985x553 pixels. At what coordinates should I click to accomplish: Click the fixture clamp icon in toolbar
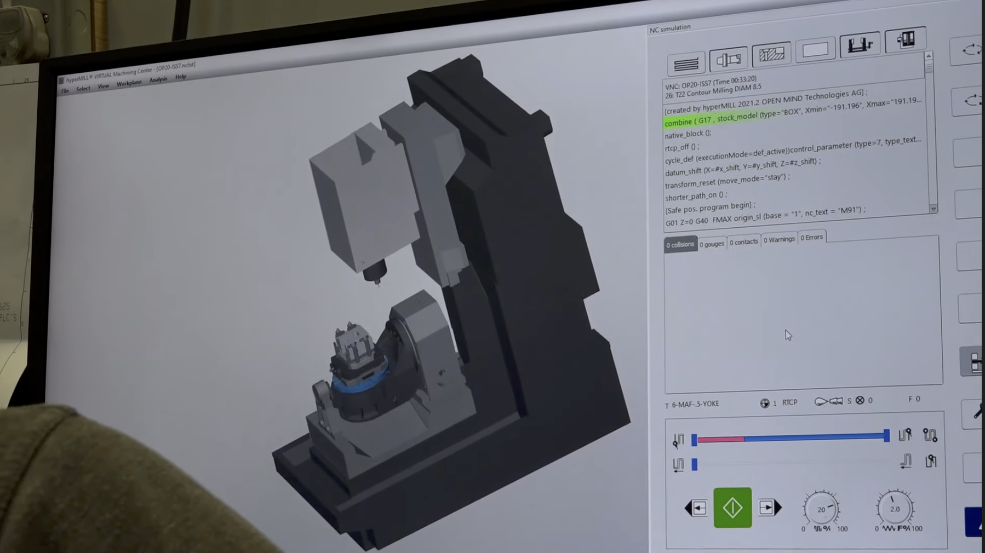[860, 45]
